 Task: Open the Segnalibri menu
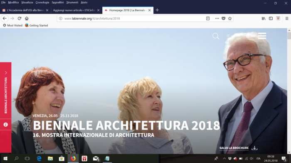click(58, 2)
